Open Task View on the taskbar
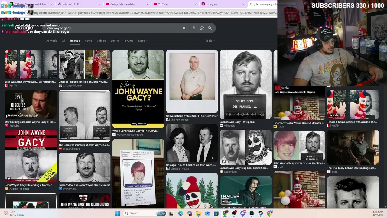The image size is (387, 218). coord(171,213)
